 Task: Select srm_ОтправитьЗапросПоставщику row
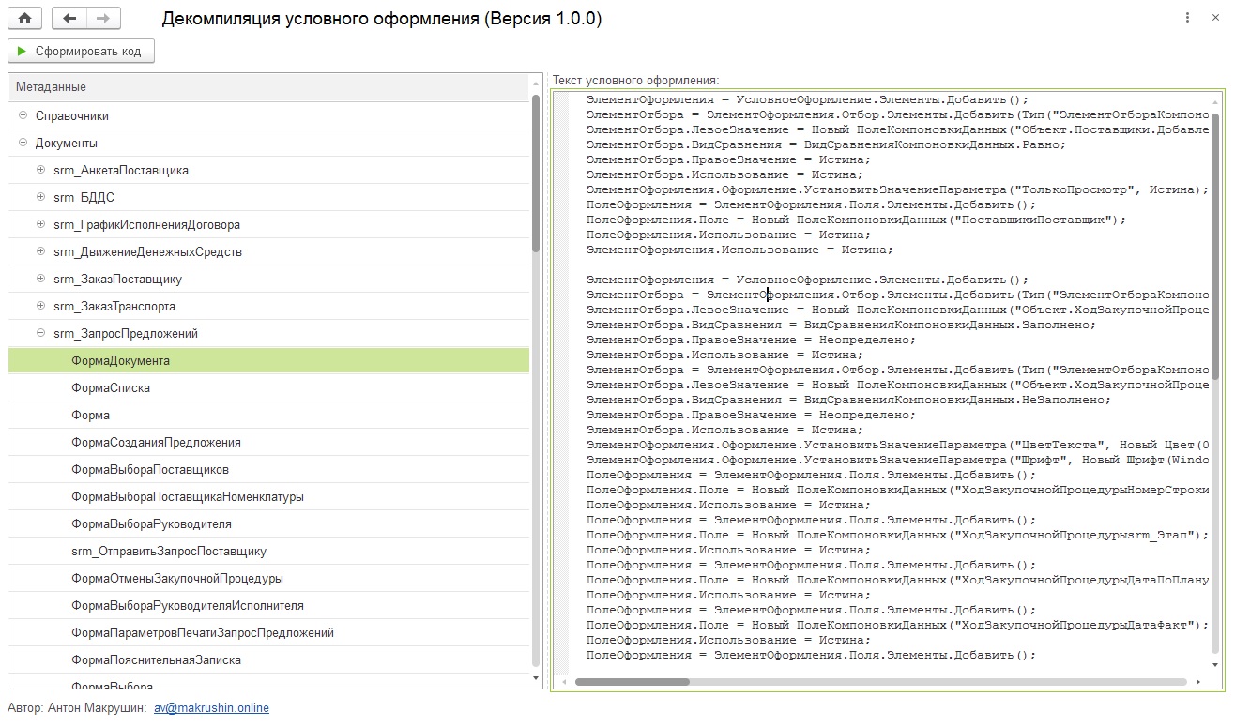pyautogui.click(x=268, y=551)
